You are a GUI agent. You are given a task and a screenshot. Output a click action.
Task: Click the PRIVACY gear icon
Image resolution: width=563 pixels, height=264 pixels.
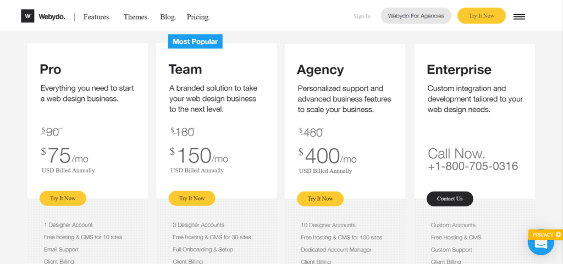[x=558, y=234]
